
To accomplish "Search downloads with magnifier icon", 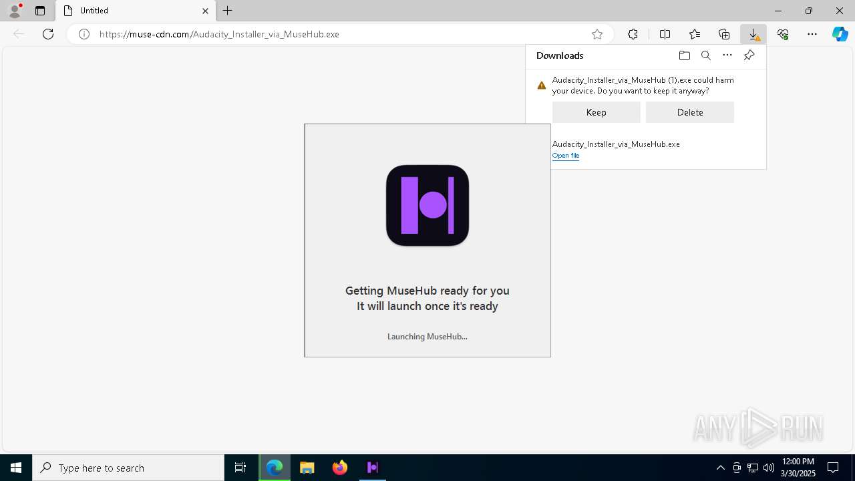I will pyautogui.click(x=705, y=55).
